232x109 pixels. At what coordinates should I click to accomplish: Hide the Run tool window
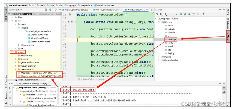pos(224,83)
